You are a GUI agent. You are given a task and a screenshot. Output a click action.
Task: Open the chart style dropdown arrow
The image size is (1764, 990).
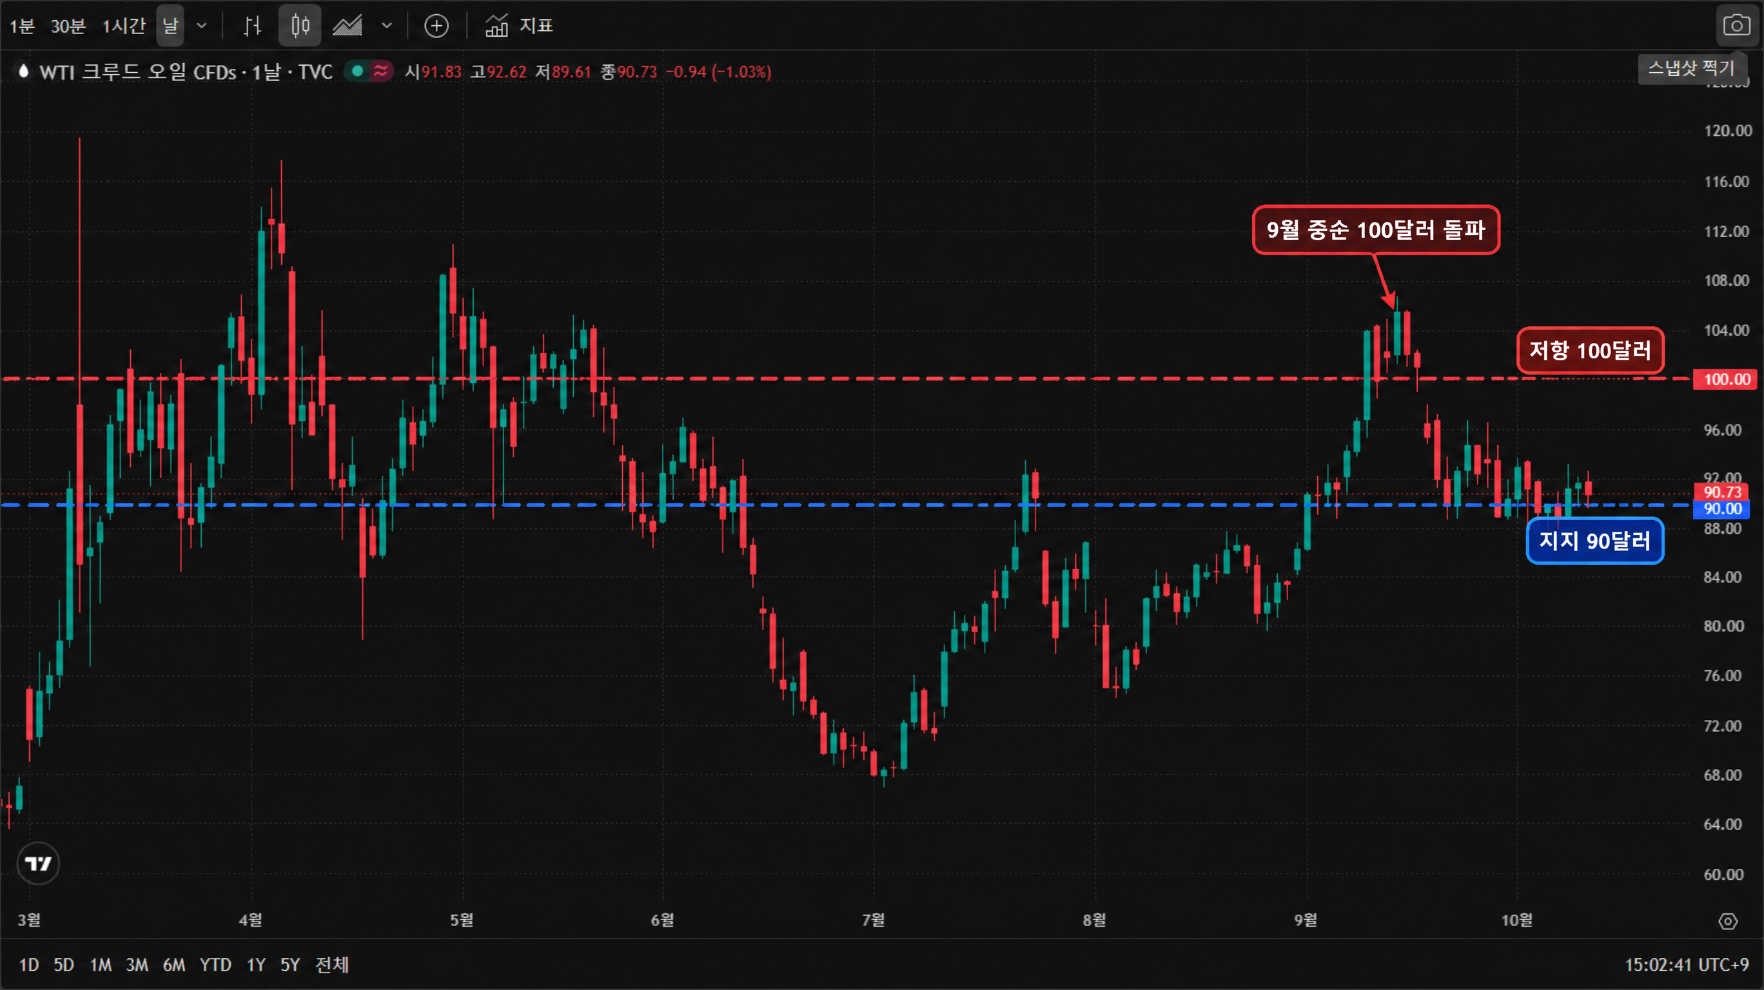pyautogui.click(x=387, y=26)
